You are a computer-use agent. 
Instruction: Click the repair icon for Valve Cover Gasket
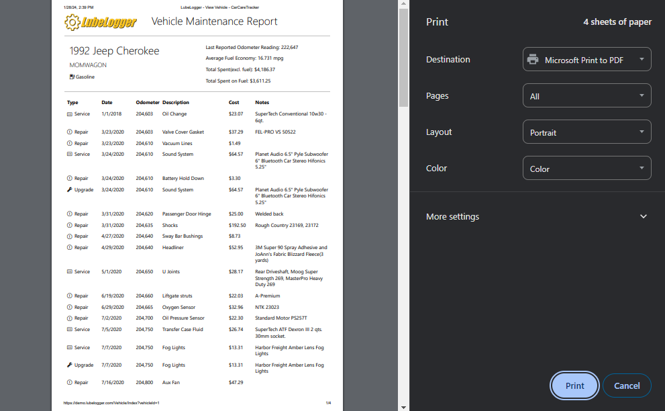coord(70,132)
